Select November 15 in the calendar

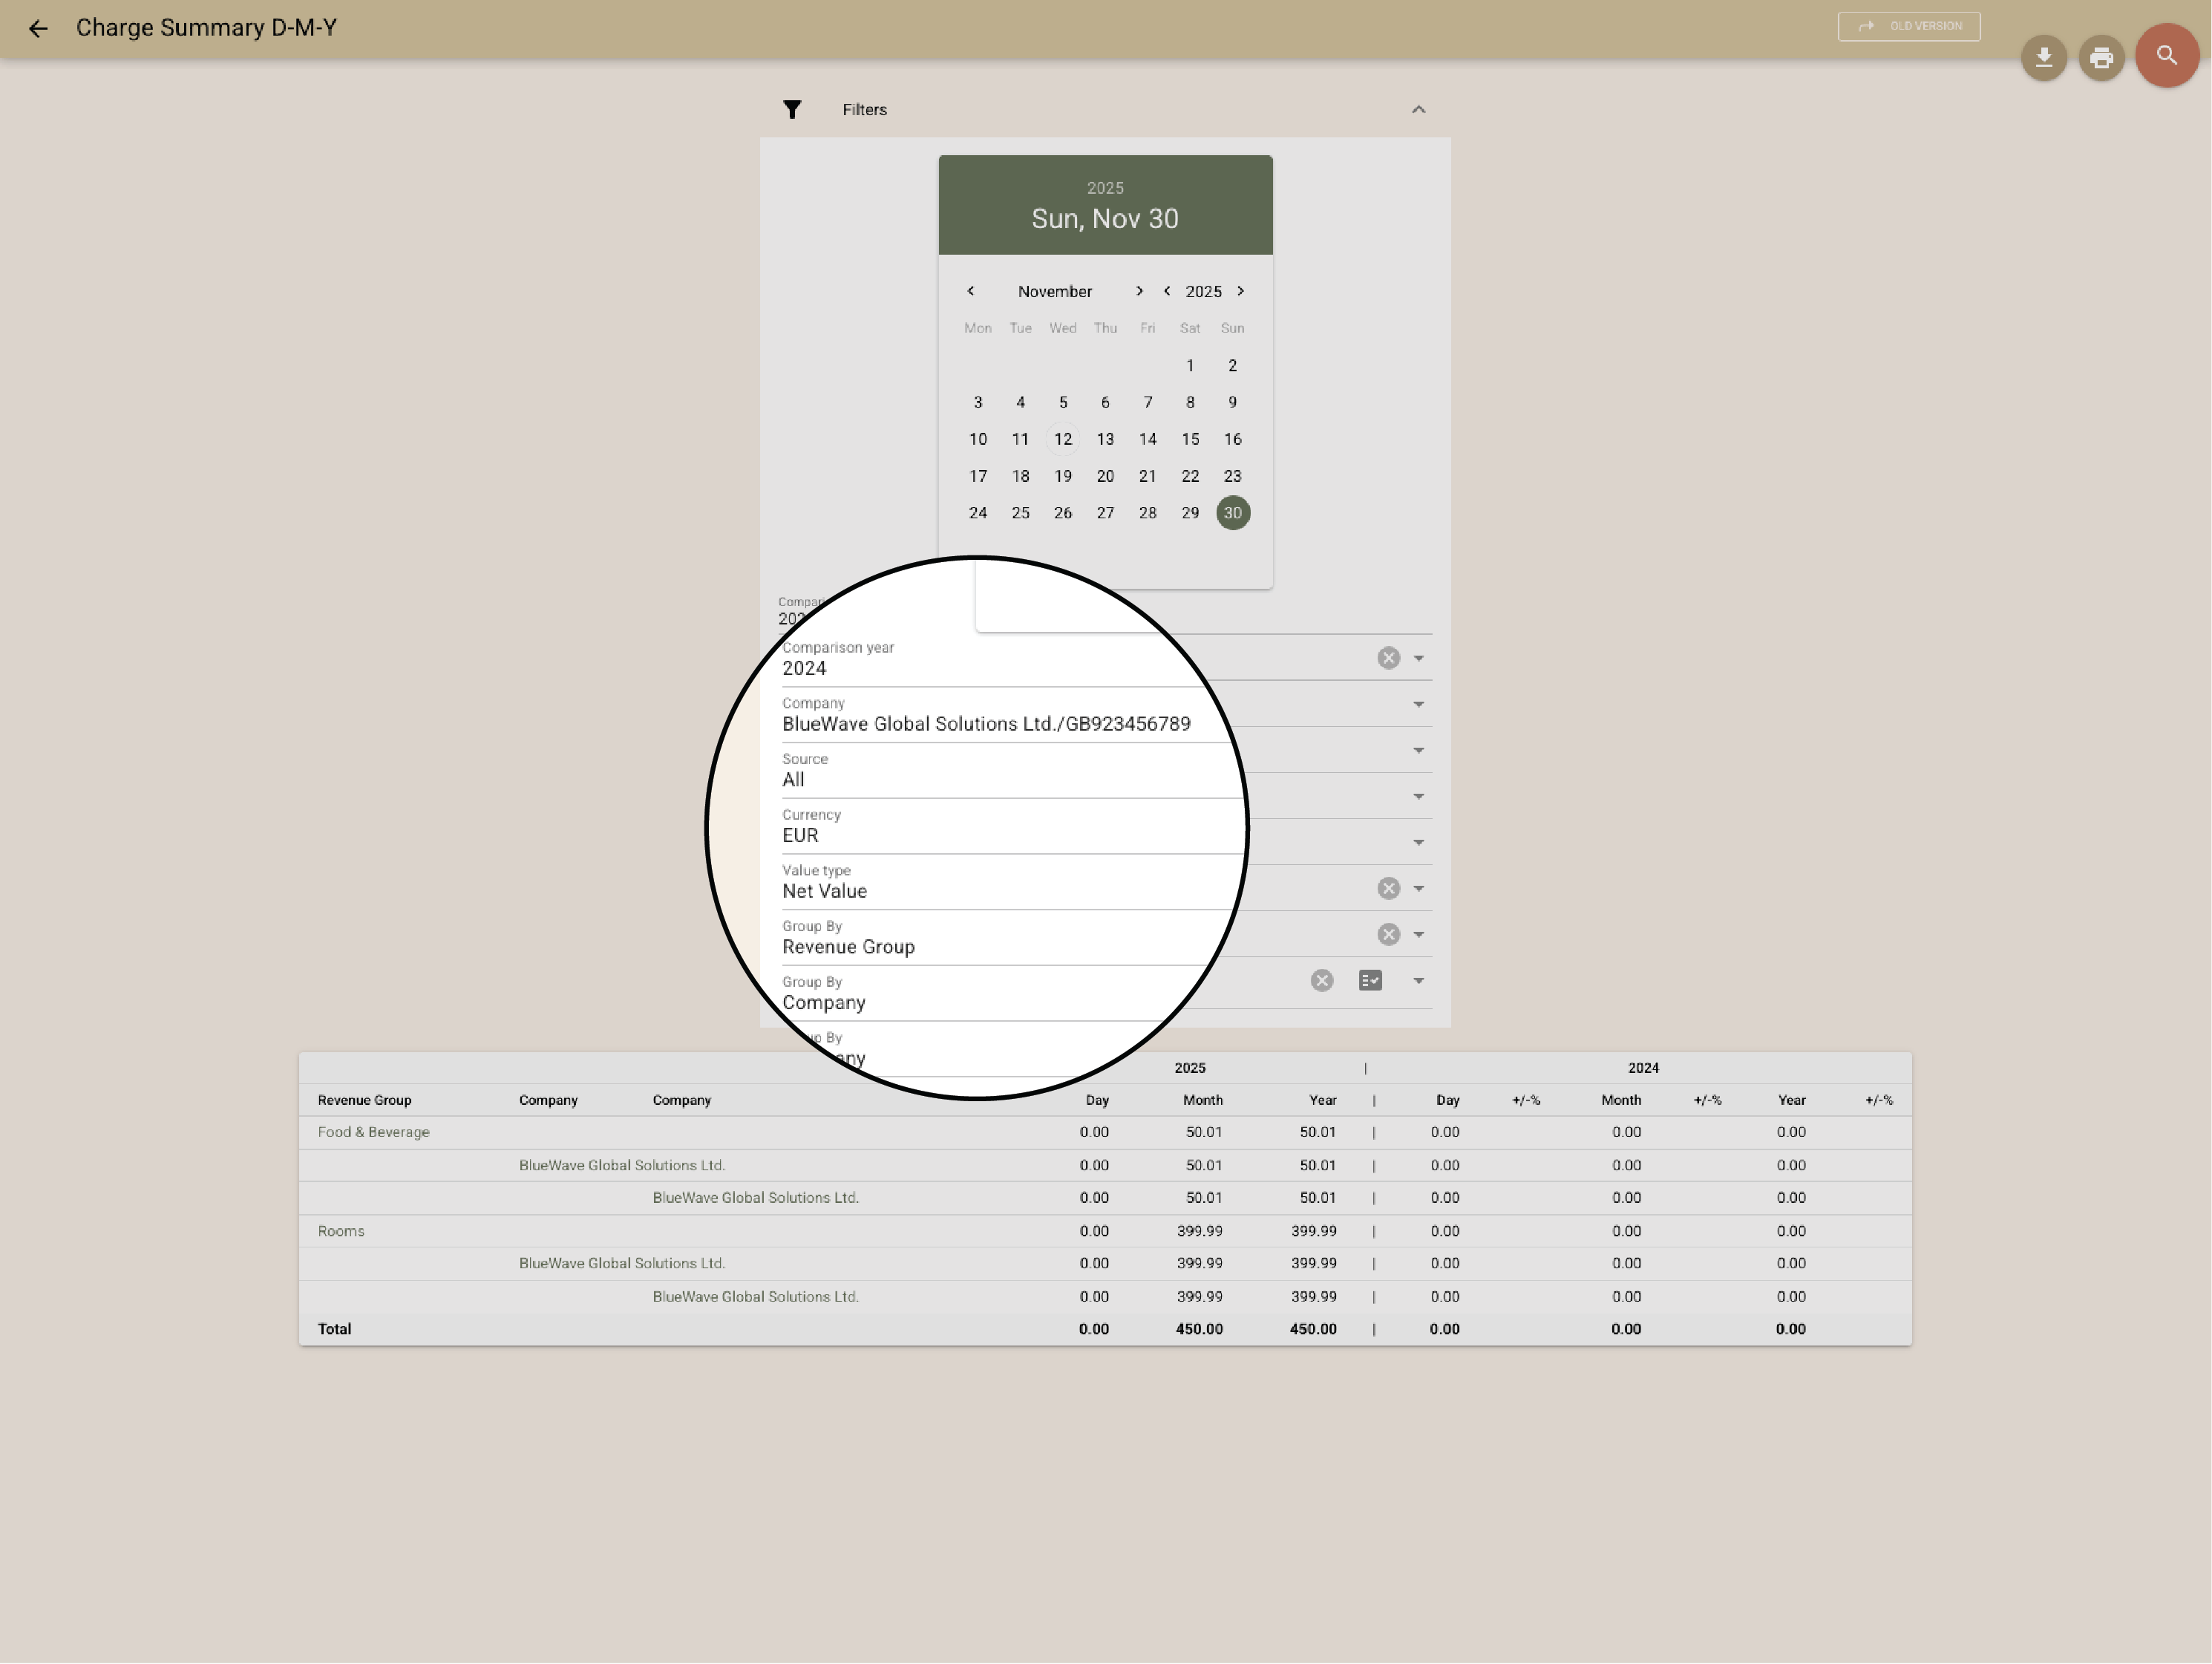1190,438
